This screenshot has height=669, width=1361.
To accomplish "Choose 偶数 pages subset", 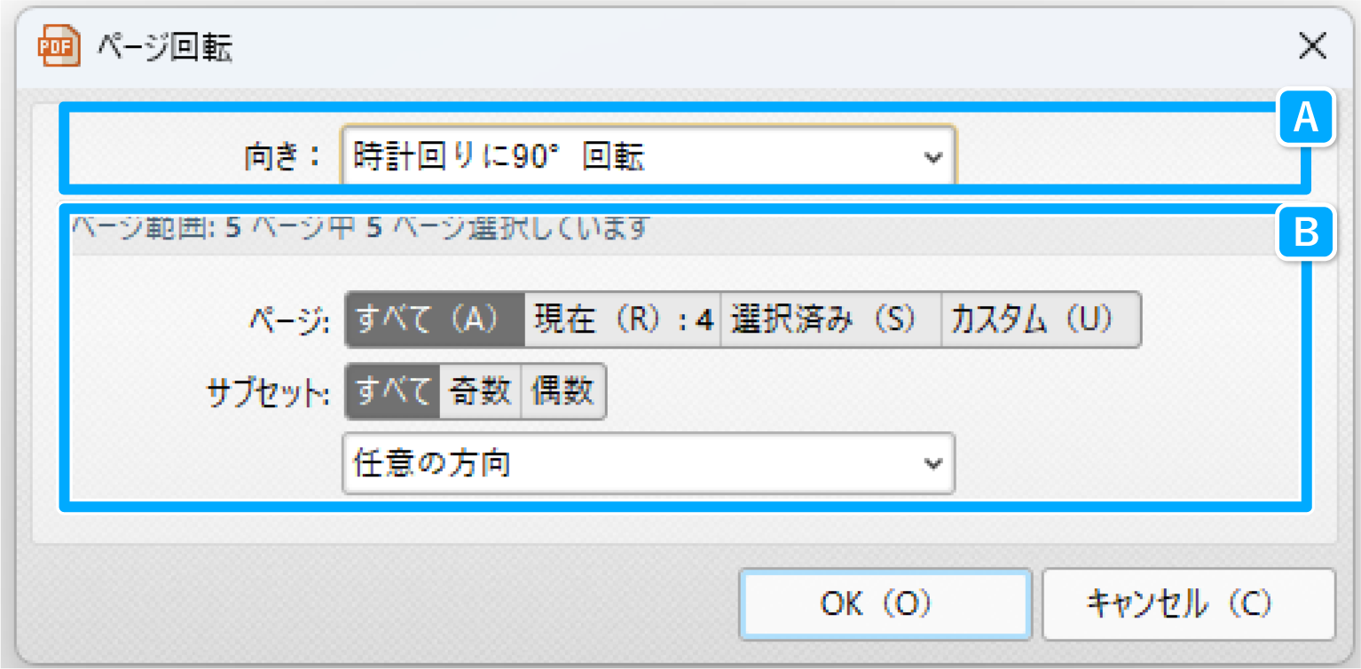I will coord(563,390).
